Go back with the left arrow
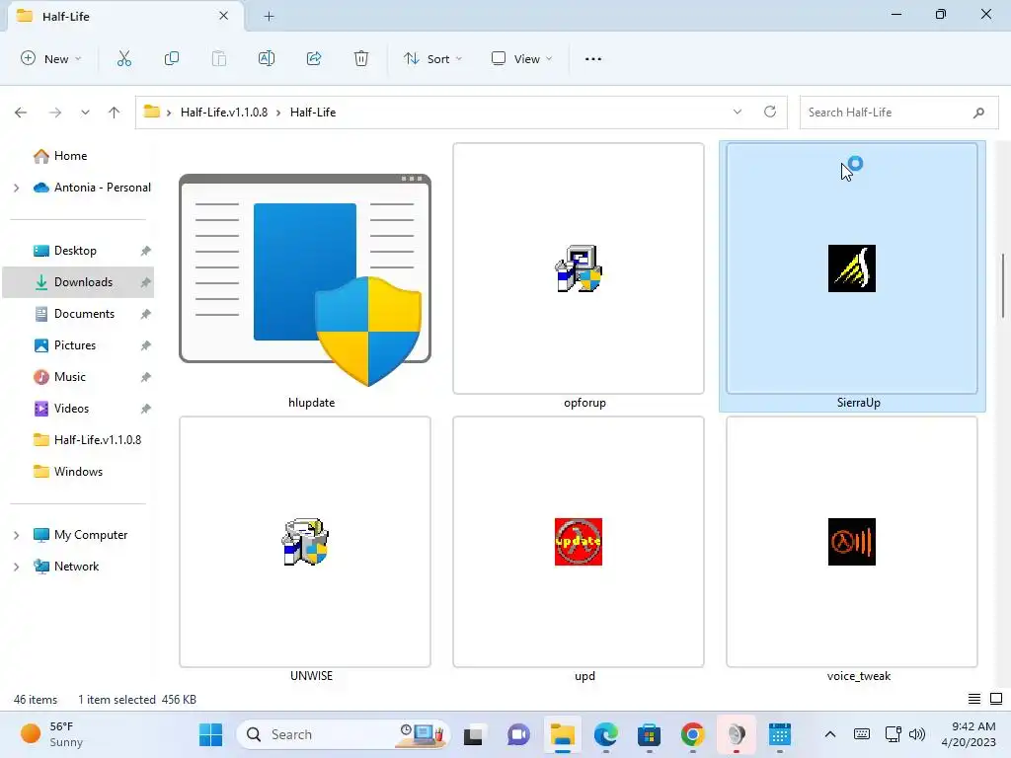The height and width of the screenshot is (758, 1011). click(x=21, y=113)
